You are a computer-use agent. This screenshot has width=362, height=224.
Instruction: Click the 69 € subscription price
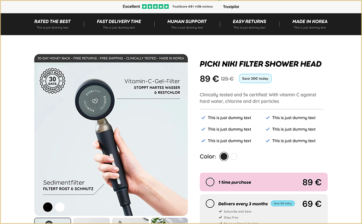point(312,204)
